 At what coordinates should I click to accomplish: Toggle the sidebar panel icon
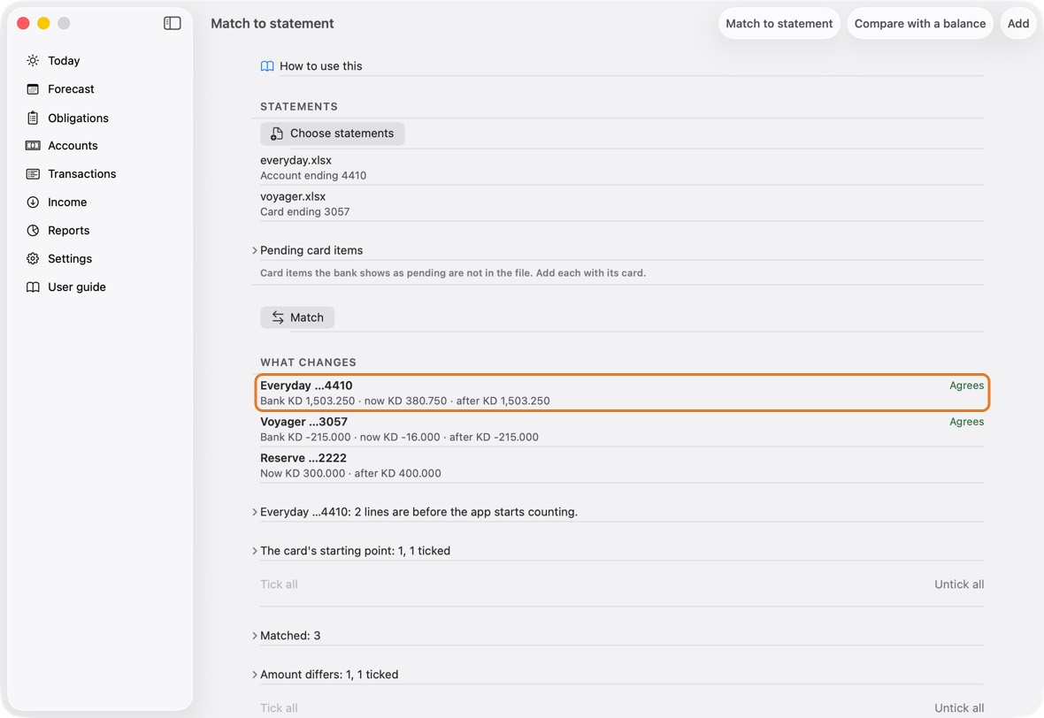(x=172, y=23)
